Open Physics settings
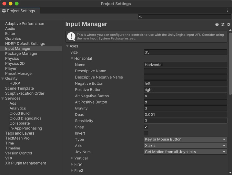 point(12,58)
